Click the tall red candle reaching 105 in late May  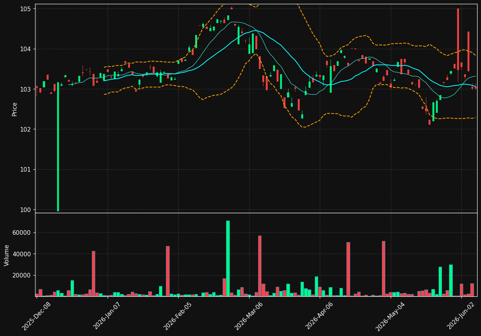click(x=458, y=39)
